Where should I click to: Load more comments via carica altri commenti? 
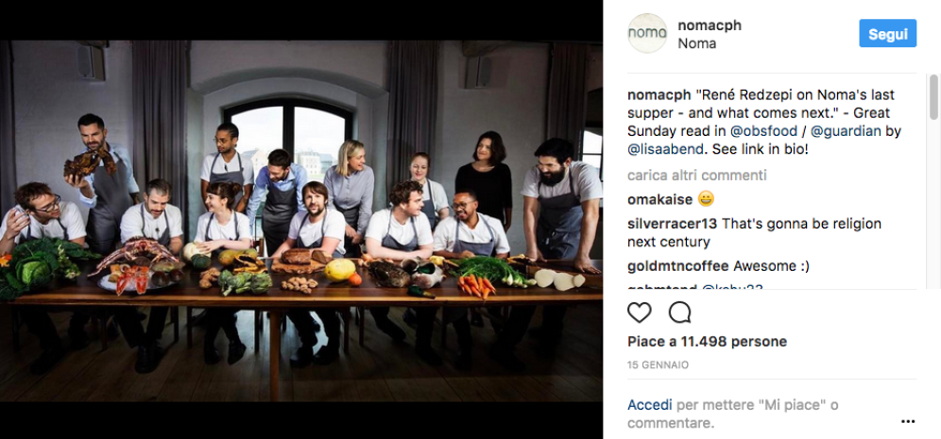(696, 176)
